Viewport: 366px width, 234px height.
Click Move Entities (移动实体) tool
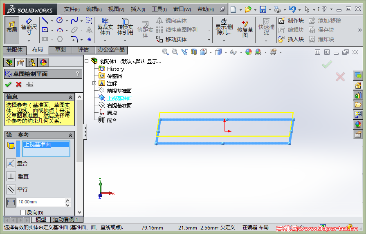[172, 39]
